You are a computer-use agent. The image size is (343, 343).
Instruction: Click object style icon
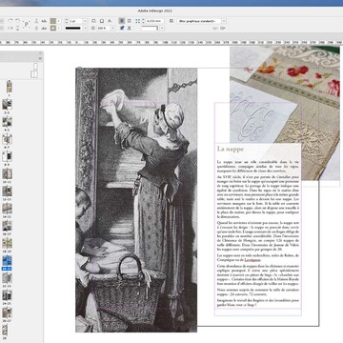(x=171, y=21)
